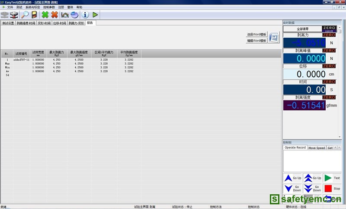Select sample cell s4ds4787-11
The width and height of the screenshot is (346, 209).
21,60
